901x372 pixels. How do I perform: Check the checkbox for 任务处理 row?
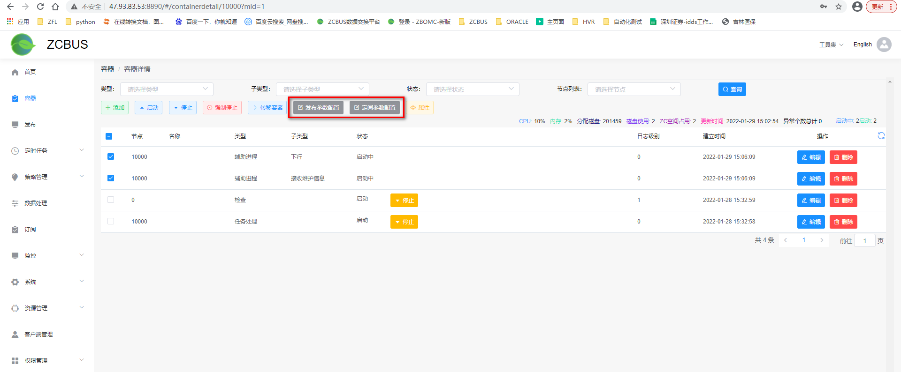(x=111, y=221)
